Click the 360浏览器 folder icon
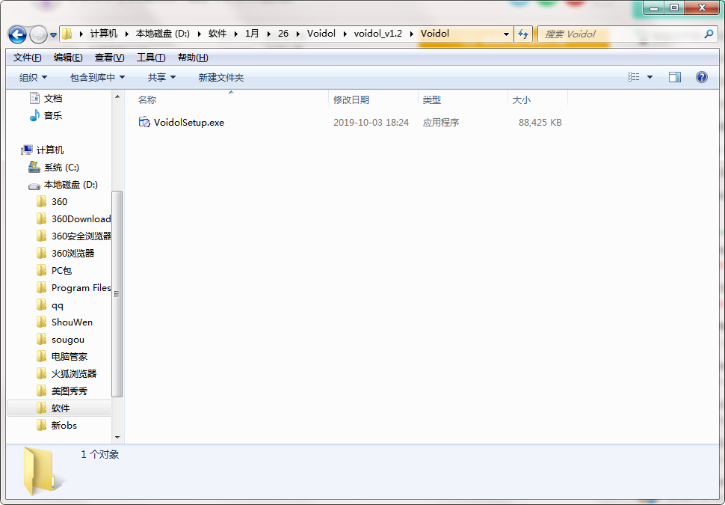Viewport: 725px width, 505px height. 42,253
